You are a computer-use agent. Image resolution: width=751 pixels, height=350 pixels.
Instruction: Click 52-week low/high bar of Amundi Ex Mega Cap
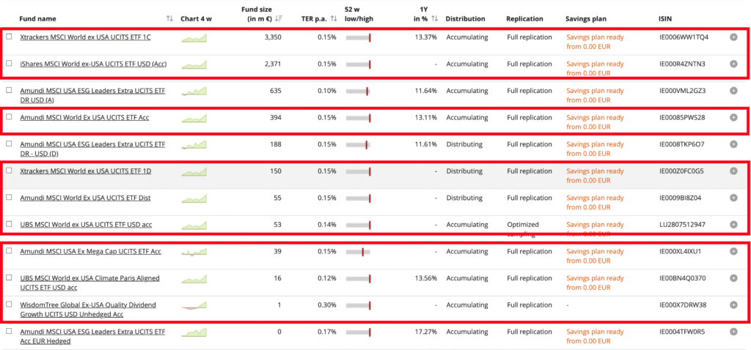[358, 252]
